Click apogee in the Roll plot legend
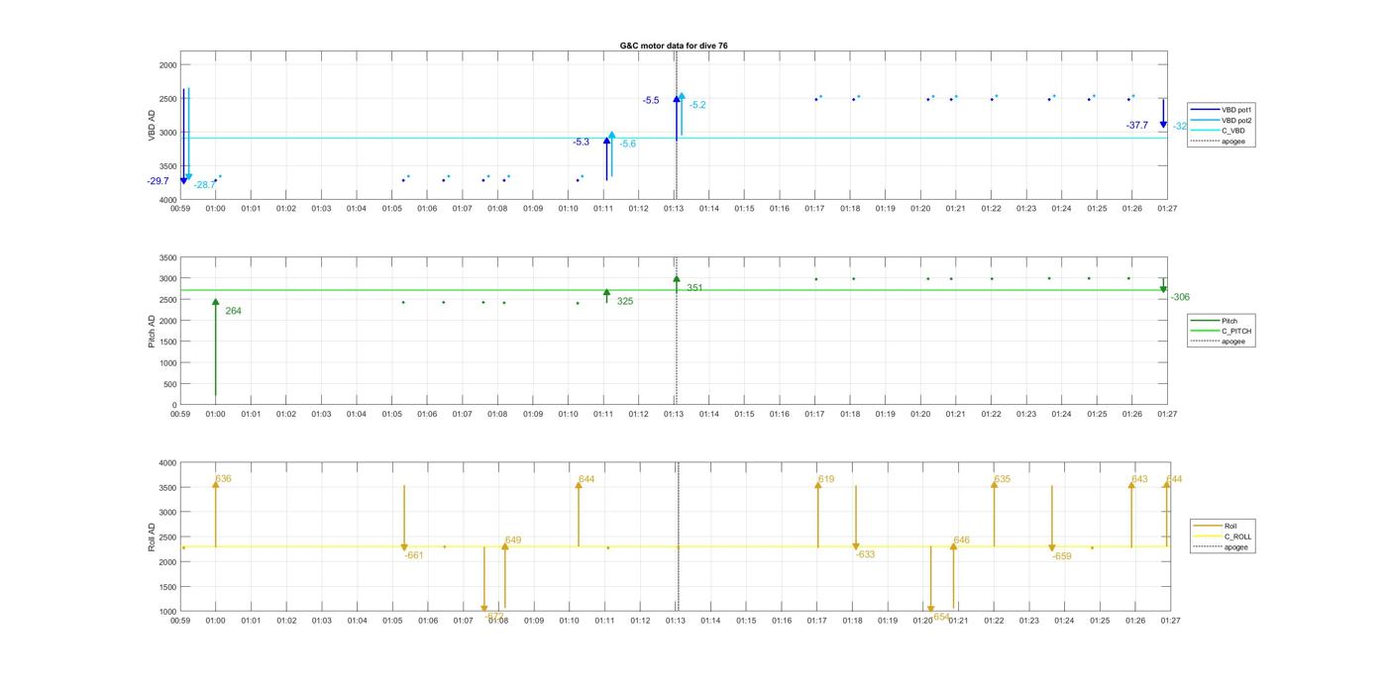Viewport: 1387px width, 686px height. [x=1221, y=546]
